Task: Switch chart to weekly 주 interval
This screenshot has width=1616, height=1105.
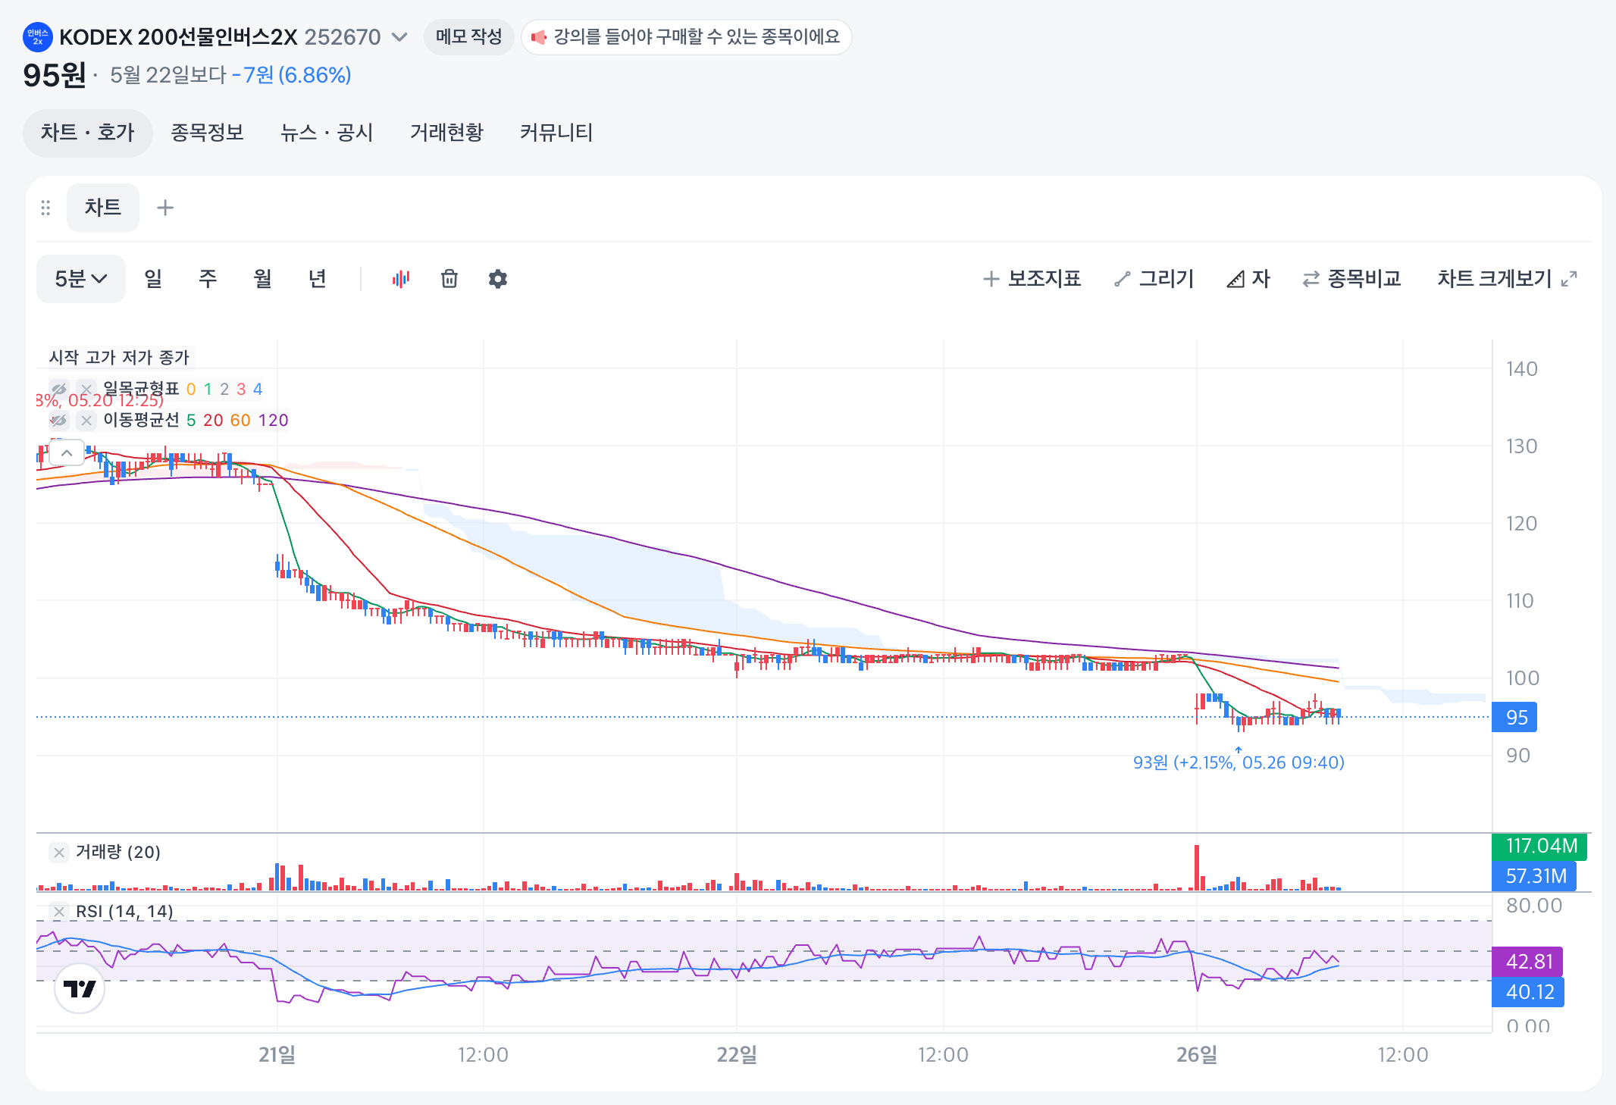Action: (208, 279)
